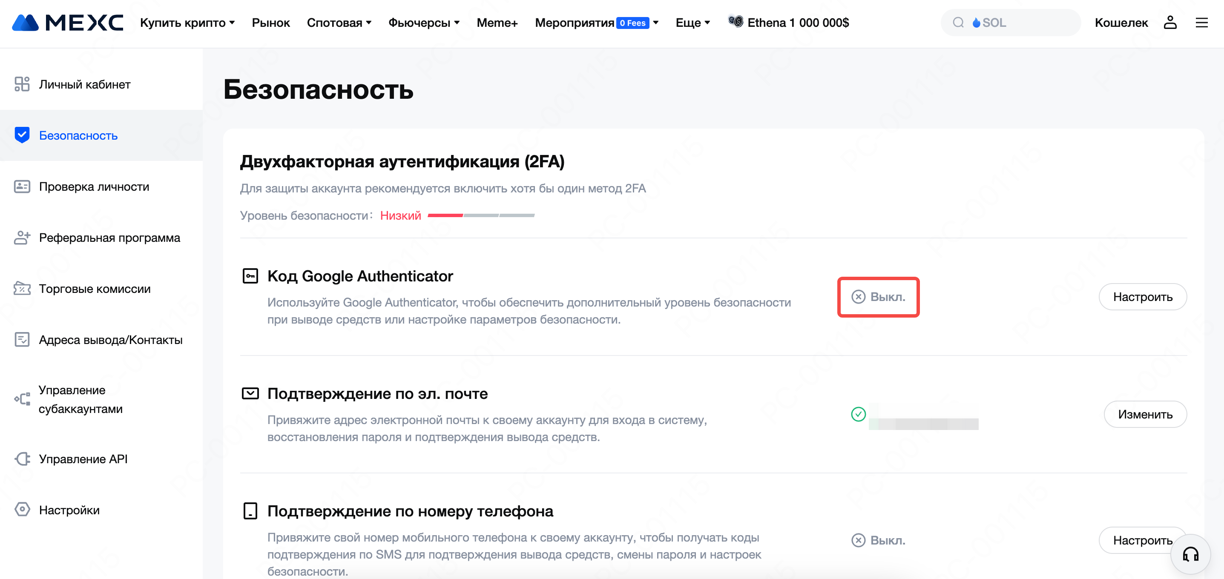Click the security level progress bar
The image size is (1224, 579).
(x=481, y=215)
